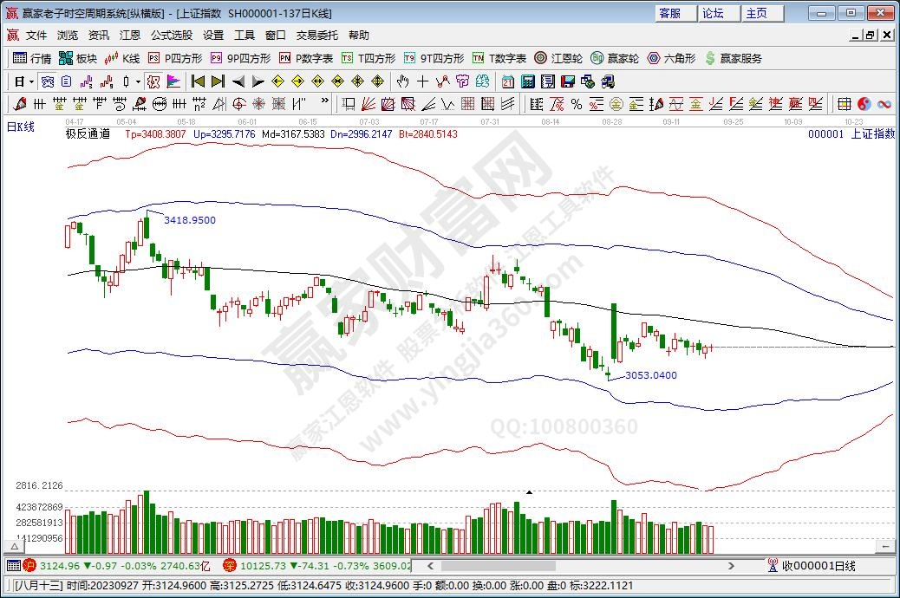900x598 pixels.
Task: Click the 赢家服务 dollar-sign icon
Action: point(710,58)
